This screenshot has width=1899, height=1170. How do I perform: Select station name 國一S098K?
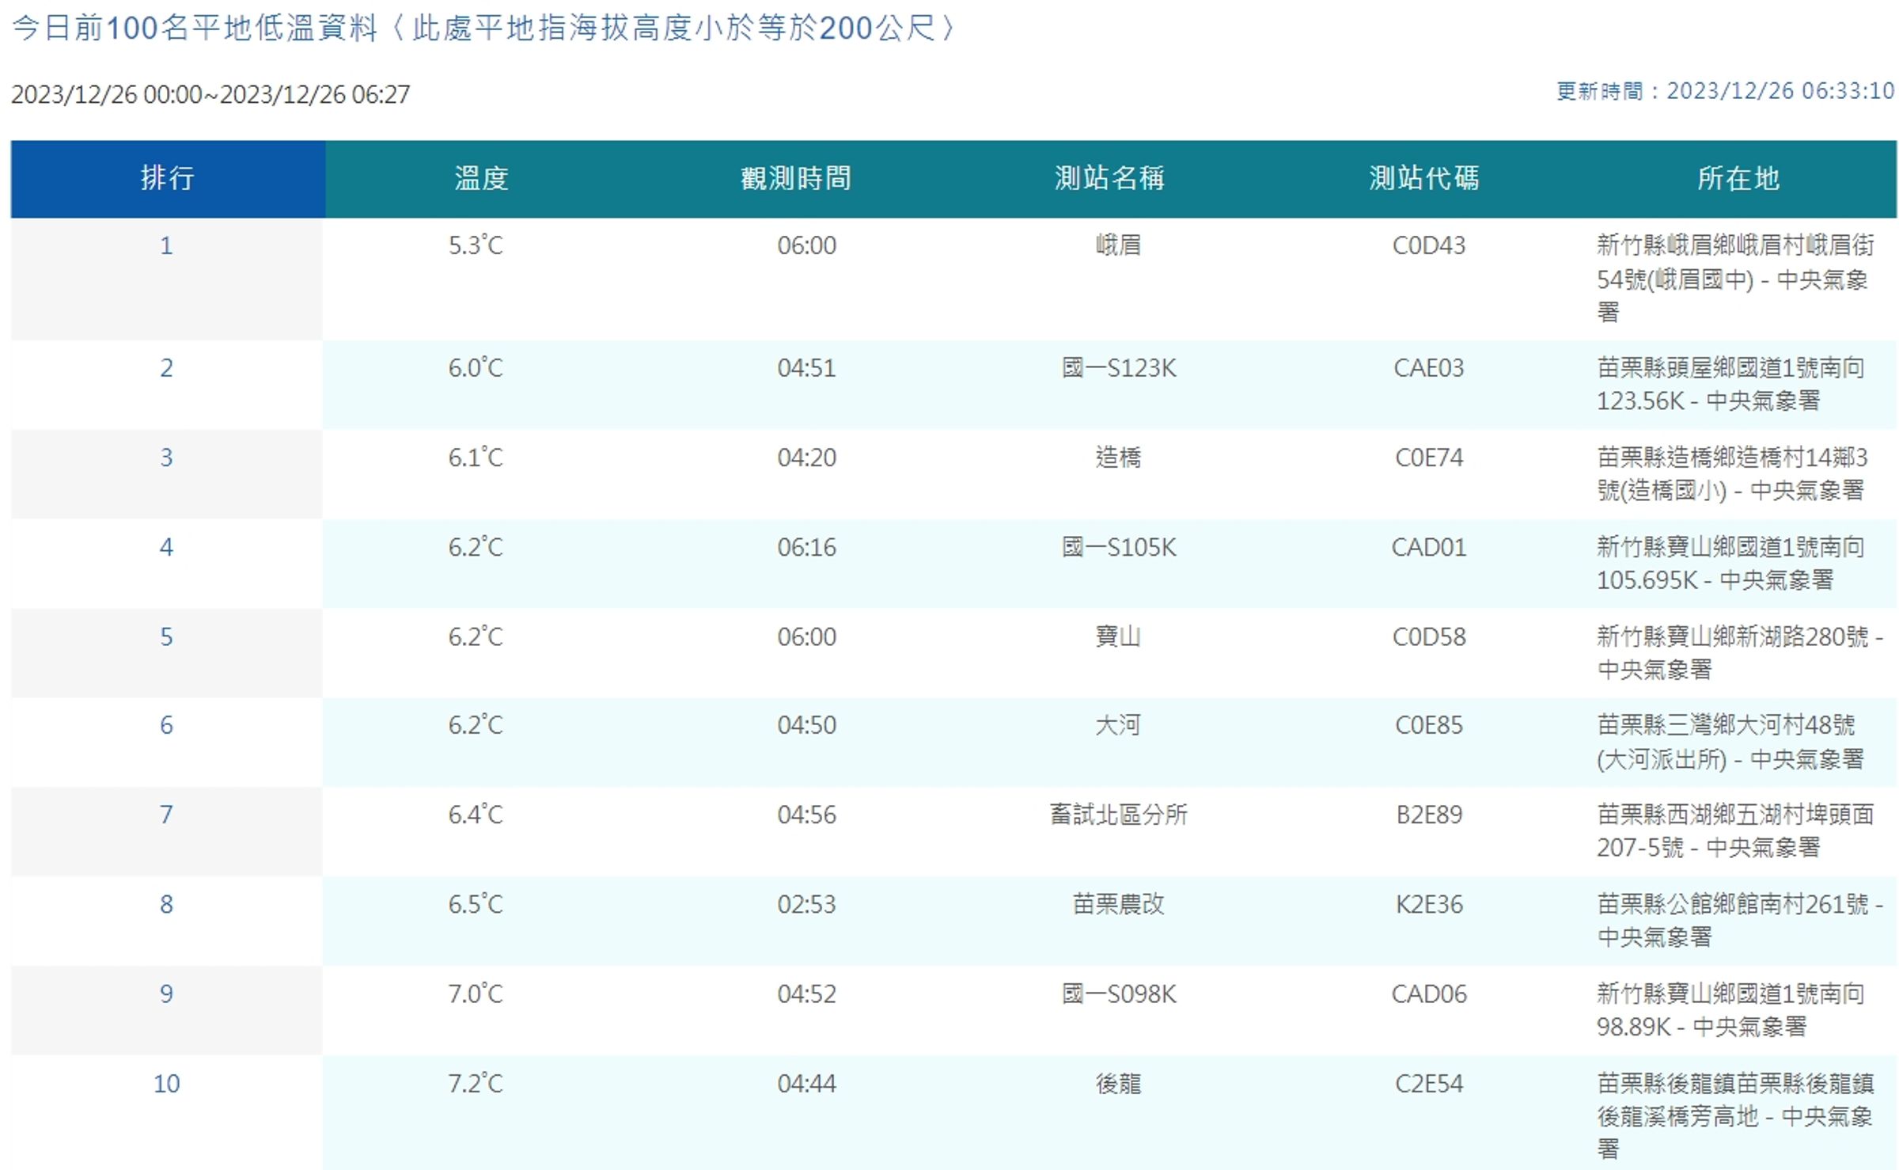pos(1119,993)
